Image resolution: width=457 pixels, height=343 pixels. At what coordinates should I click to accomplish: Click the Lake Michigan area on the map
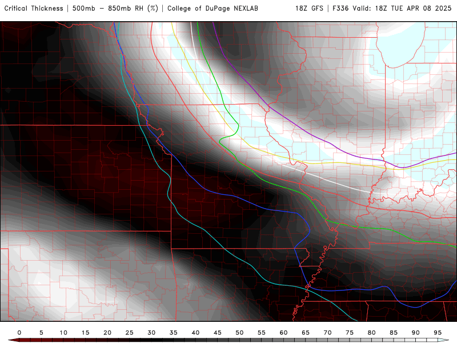pos(401,44)
